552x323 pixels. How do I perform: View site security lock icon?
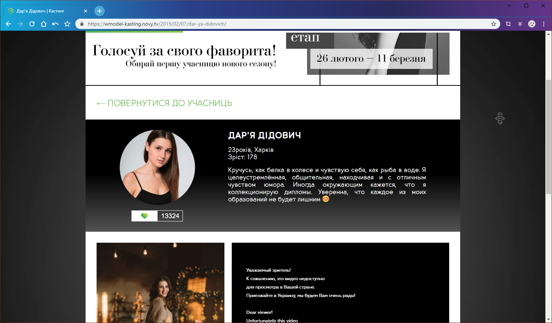(x=82, y=24)
